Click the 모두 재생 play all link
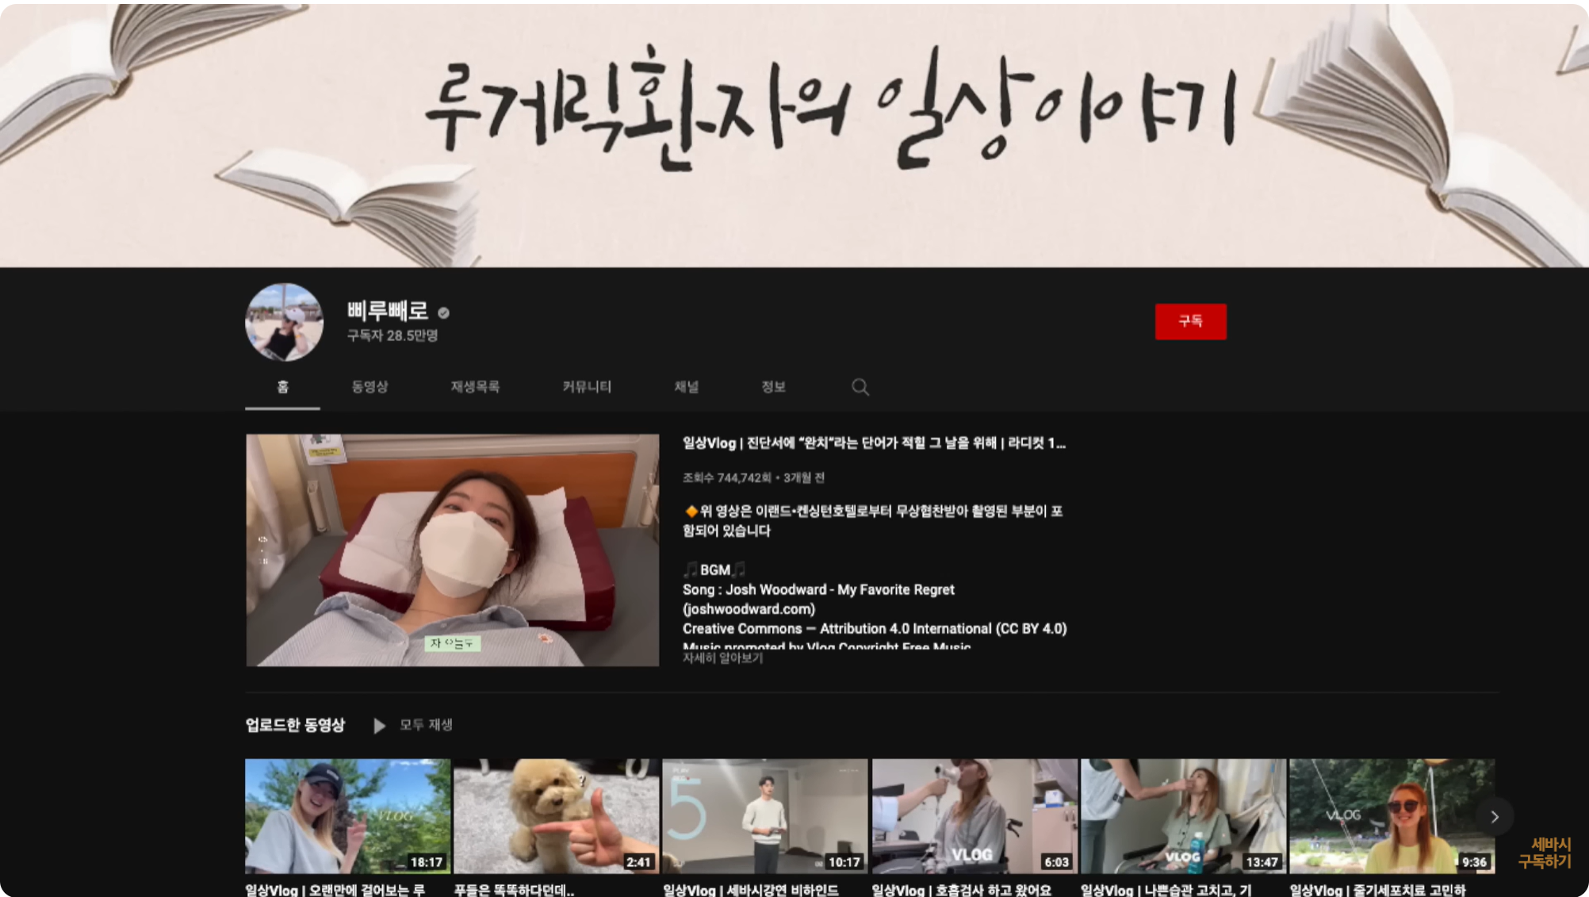This screenshot has width=1589, height=897. coord(426,725)
